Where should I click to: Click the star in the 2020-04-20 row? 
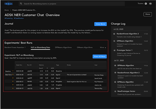click(x=13, y=85)
